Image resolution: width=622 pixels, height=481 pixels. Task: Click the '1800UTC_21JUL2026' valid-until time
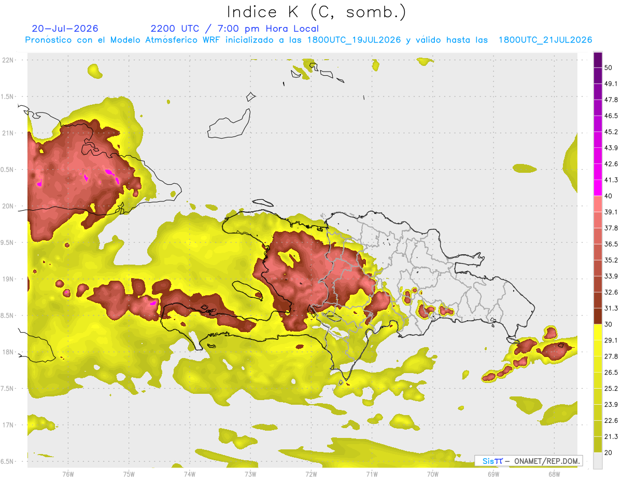(x=545, y=39)
